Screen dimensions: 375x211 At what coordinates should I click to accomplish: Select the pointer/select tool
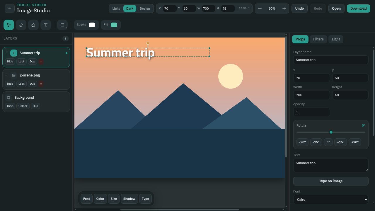9,25
